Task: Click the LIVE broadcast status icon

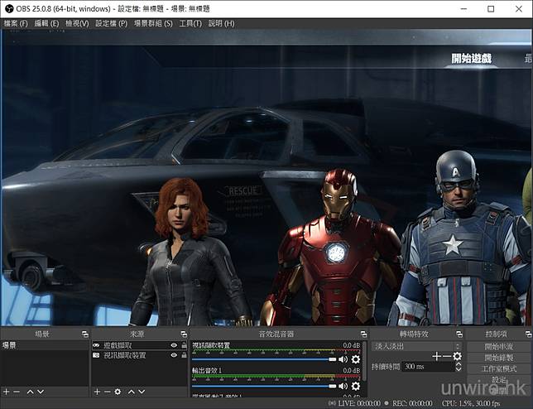Action: click(332, 403)
